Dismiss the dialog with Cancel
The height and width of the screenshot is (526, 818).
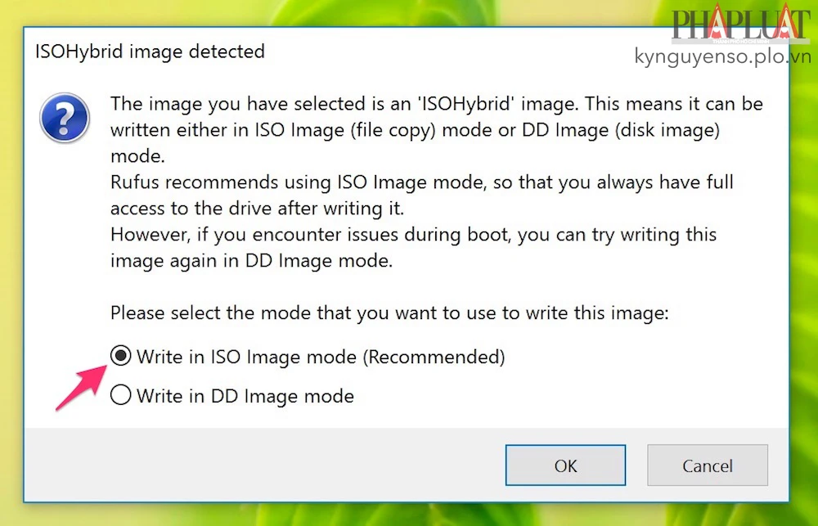707,465
